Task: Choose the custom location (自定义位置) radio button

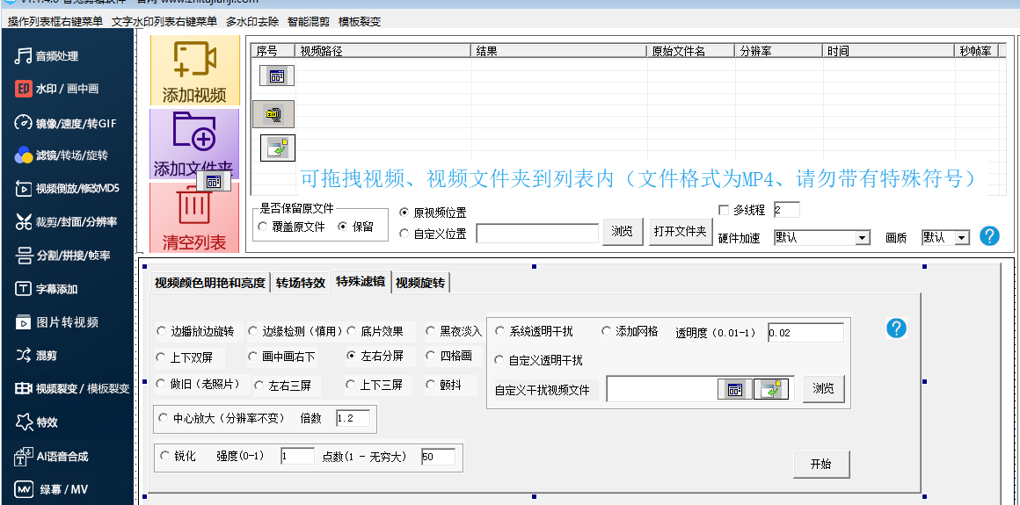Action: coord(404,234)
